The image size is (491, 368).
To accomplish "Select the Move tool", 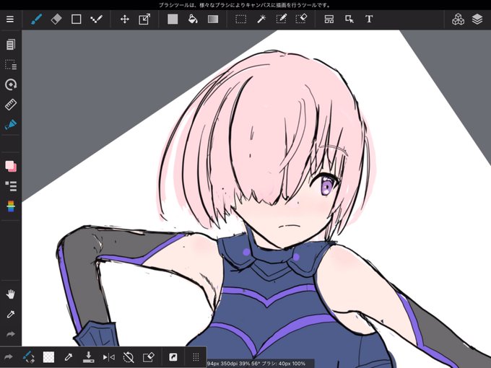I will coord(125,19).
